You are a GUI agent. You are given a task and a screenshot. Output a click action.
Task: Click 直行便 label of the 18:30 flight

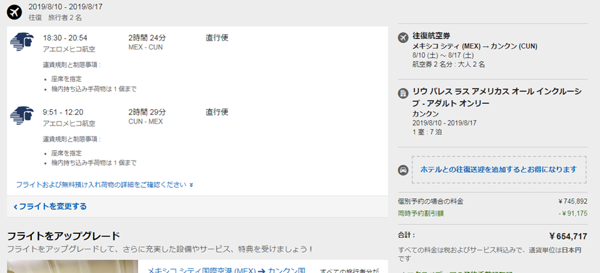click(x=217, y=38)
